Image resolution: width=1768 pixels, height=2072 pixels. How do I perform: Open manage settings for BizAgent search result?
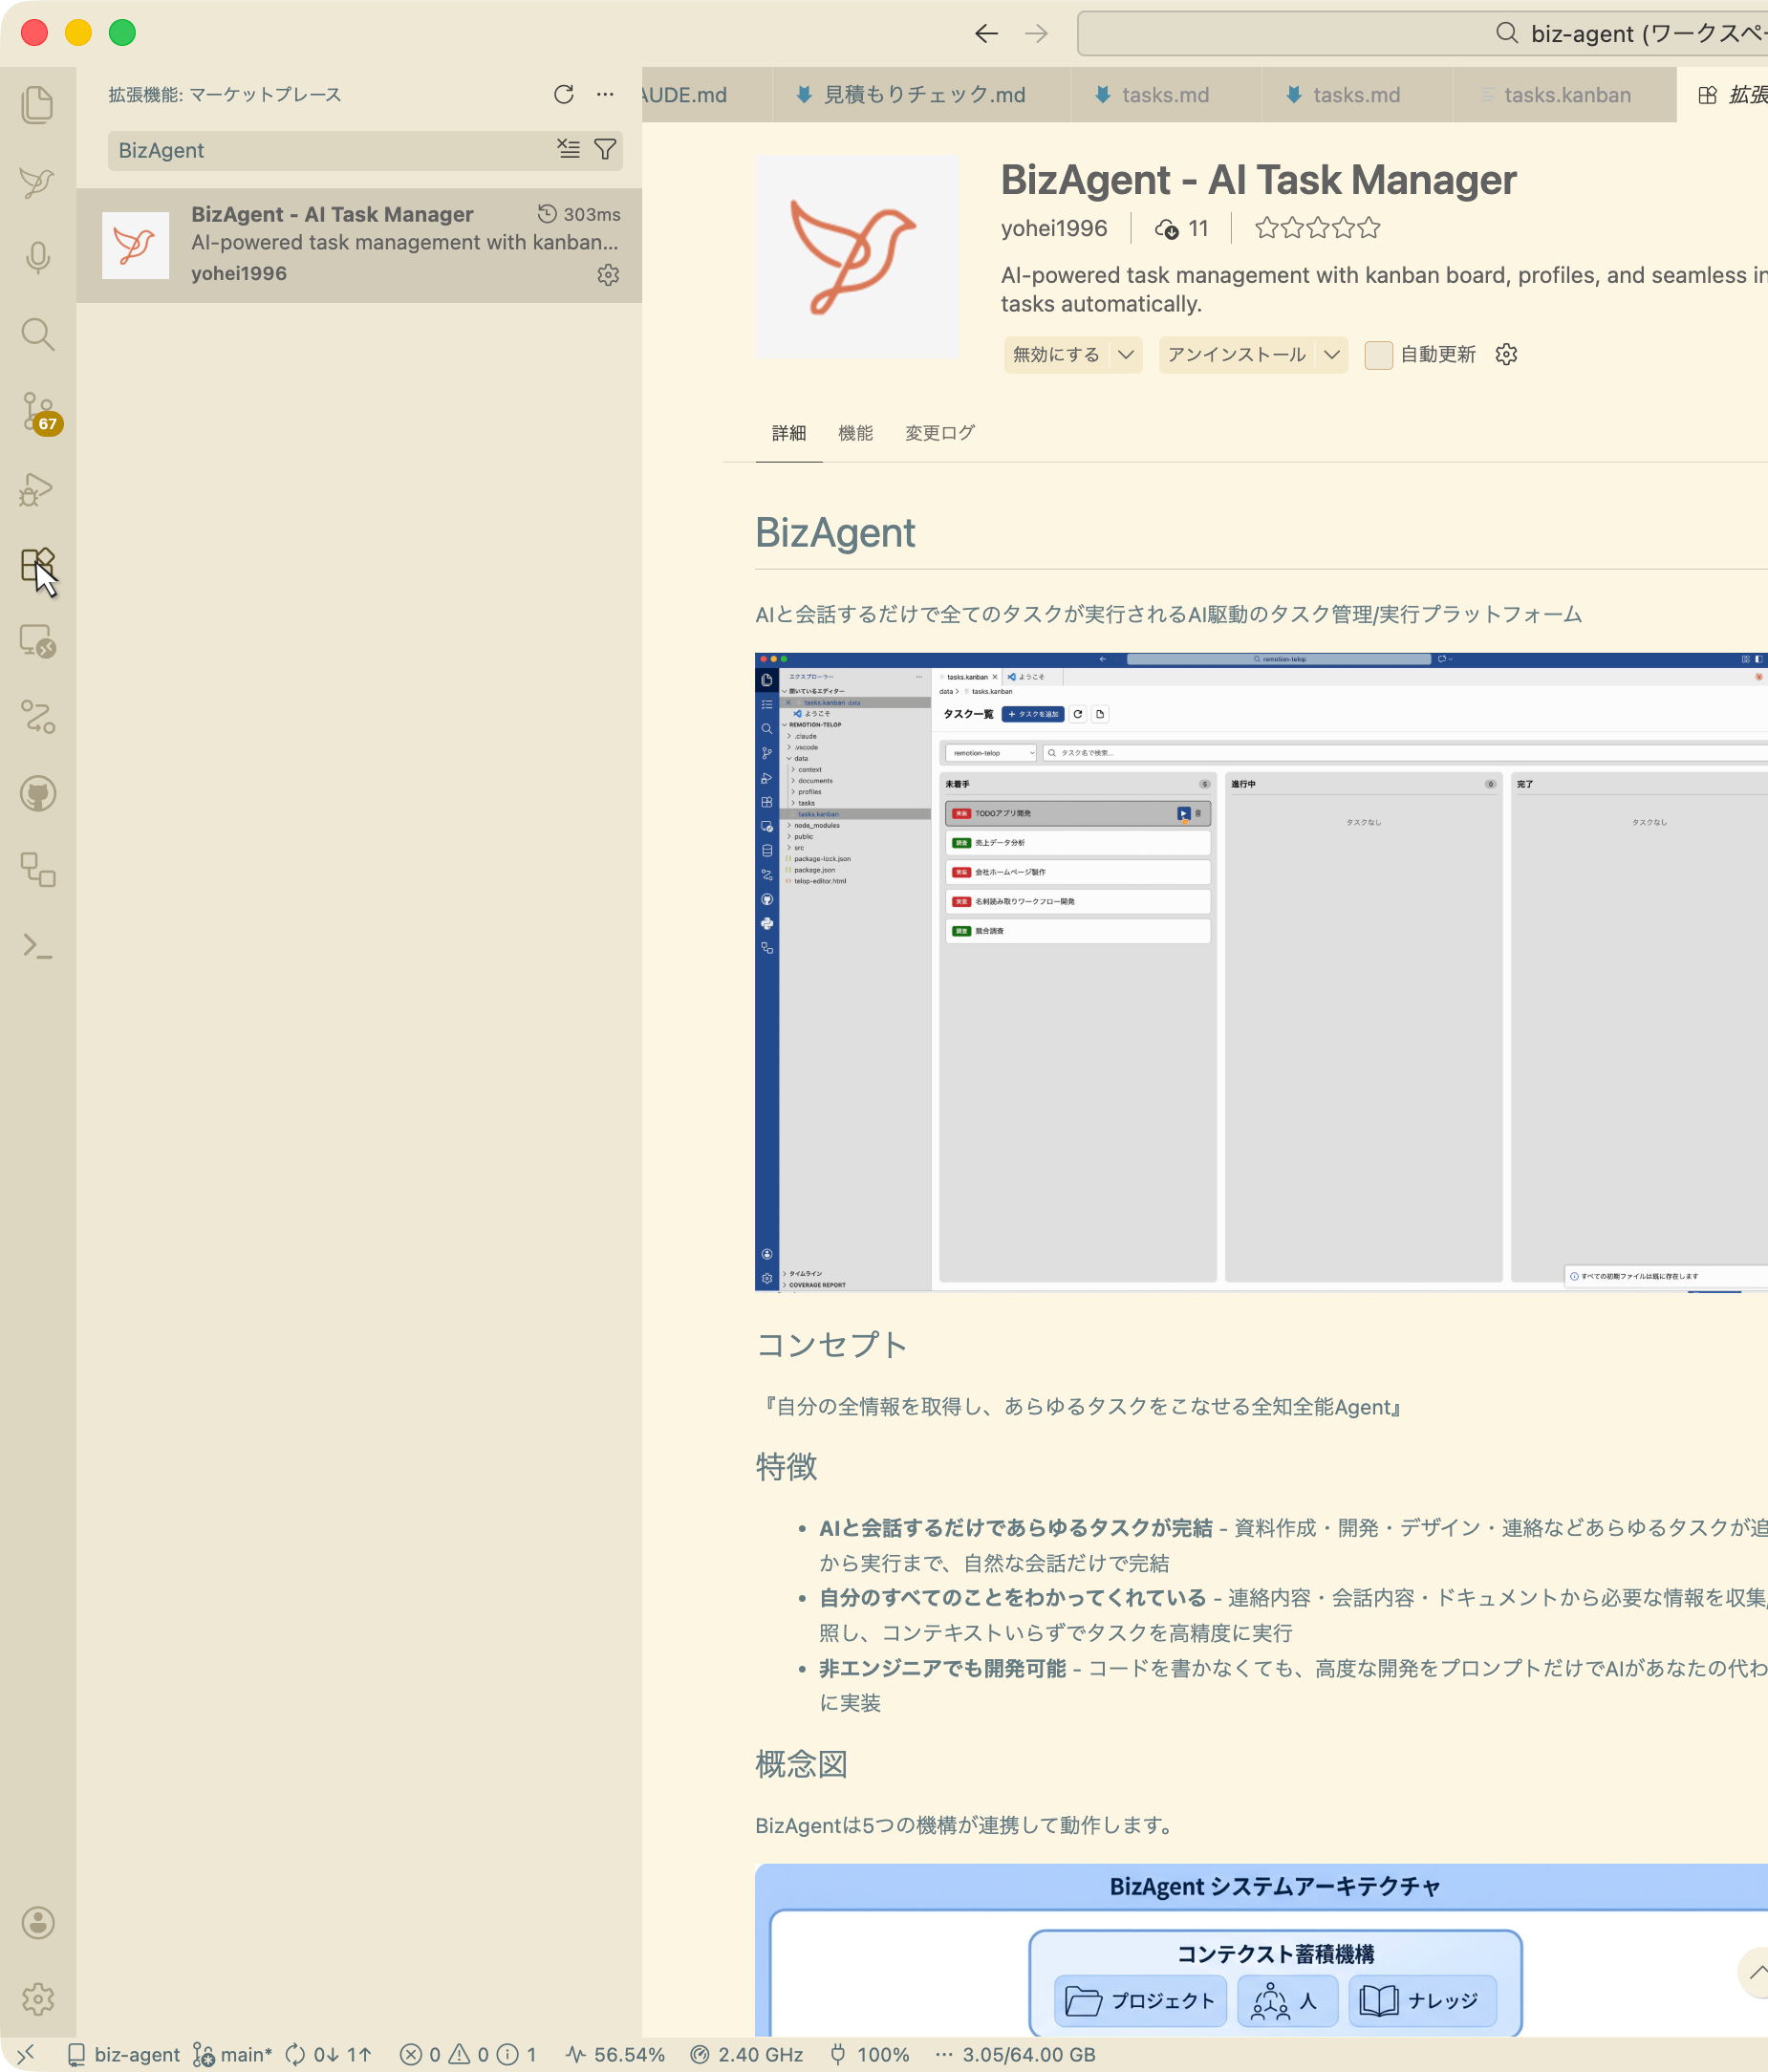609,276
